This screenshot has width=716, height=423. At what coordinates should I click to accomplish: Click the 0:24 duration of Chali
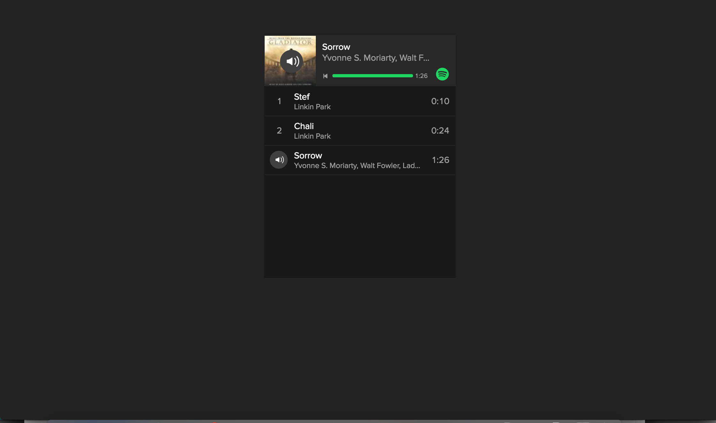440,131
